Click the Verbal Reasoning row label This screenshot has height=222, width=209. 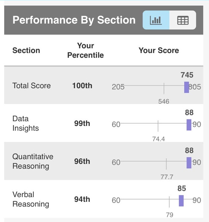pyautogui.click(x=31, y=199)
